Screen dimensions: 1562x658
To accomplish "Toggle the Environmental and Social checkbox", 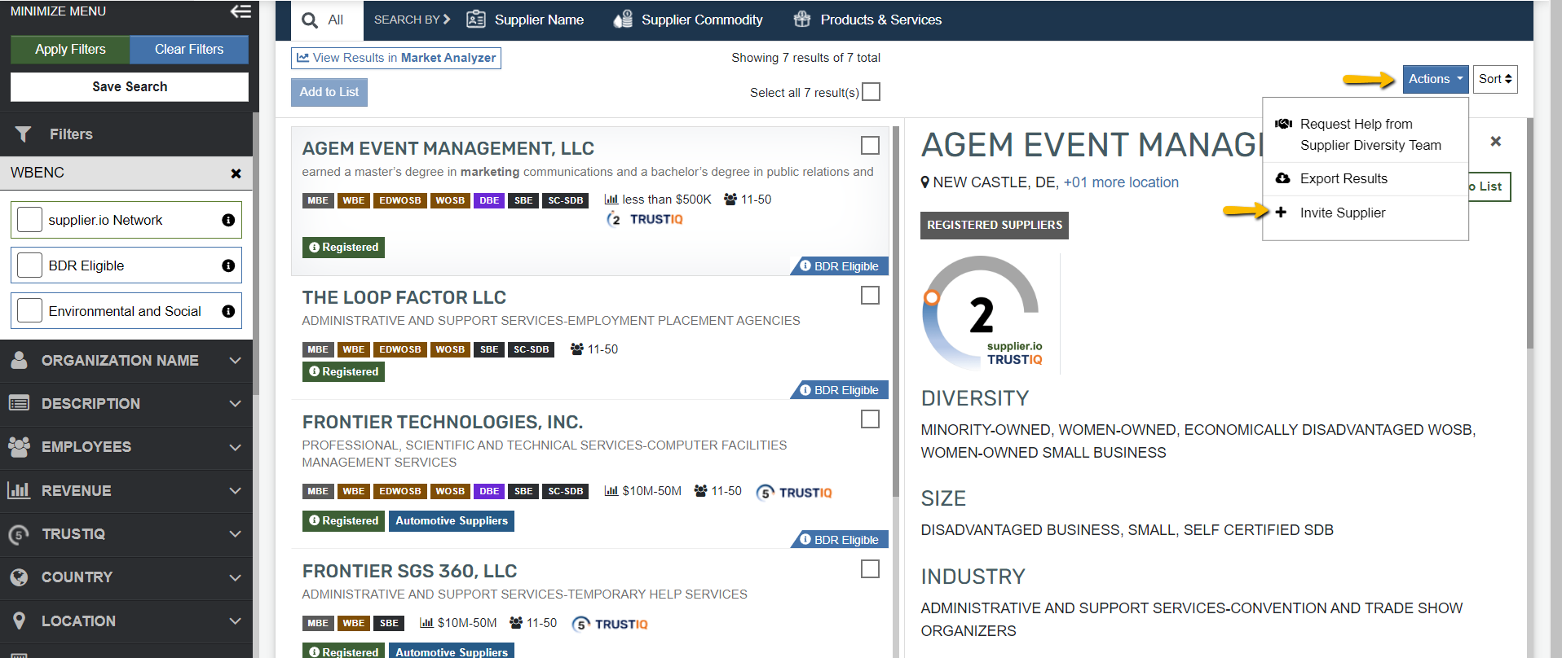I will [29, 311].
